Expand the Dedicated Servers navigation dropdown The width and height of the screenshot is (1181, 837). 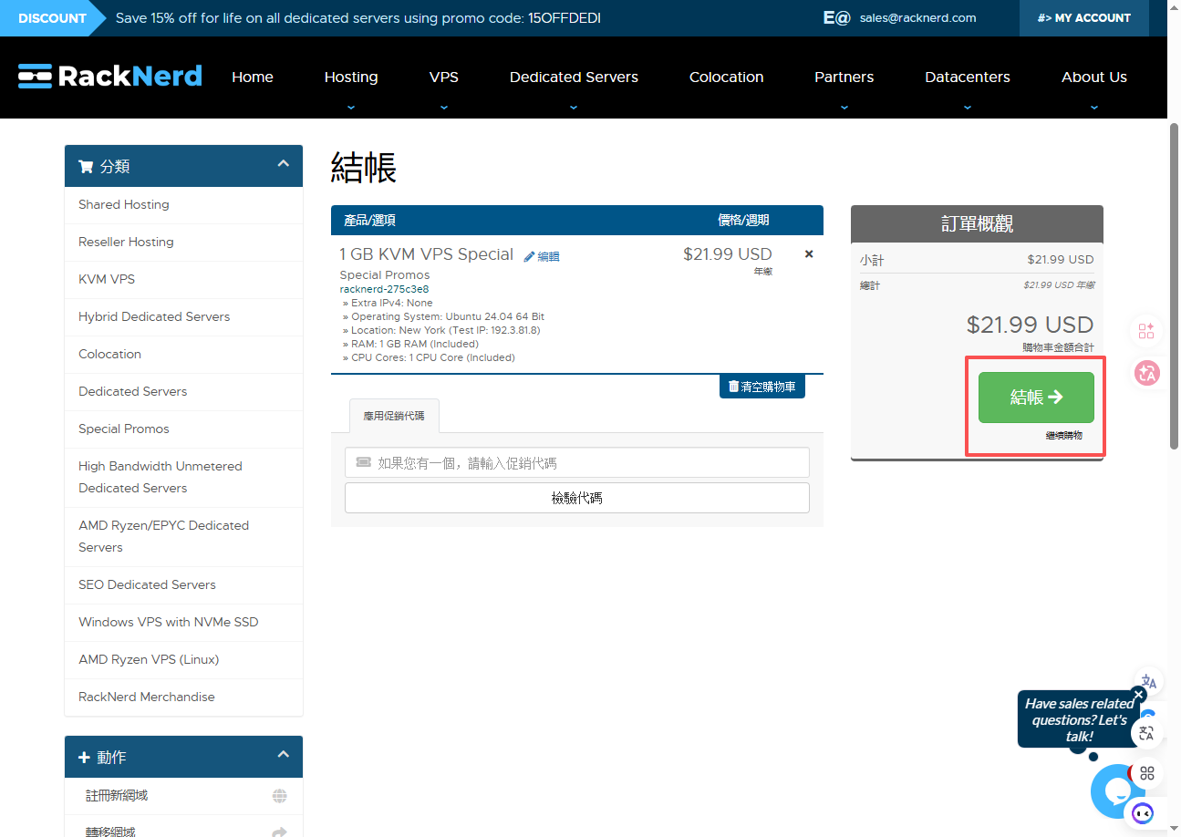point(574,107)
